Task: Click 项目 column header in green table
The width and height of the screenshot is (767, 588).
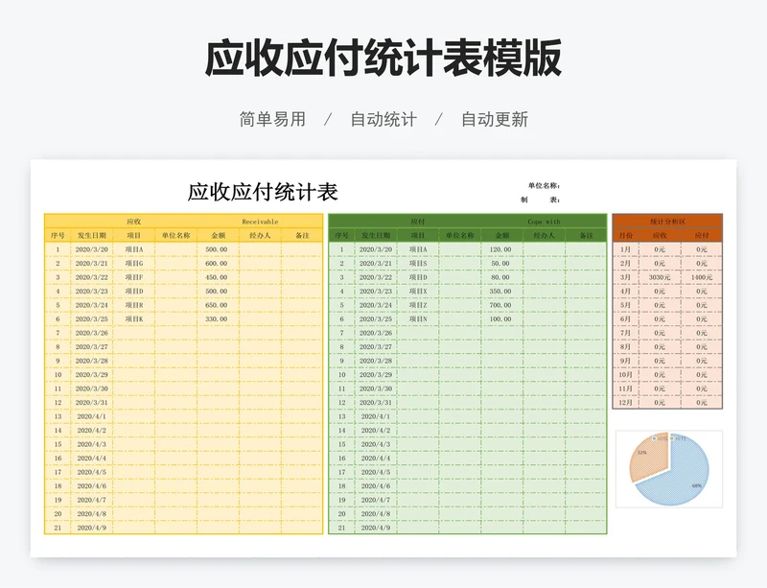Action: coord(418,236)
